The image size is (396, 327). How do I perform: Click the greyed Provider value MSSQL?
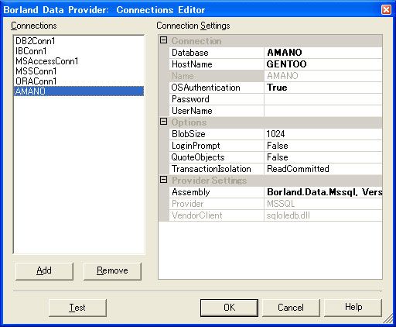[323, 204]
